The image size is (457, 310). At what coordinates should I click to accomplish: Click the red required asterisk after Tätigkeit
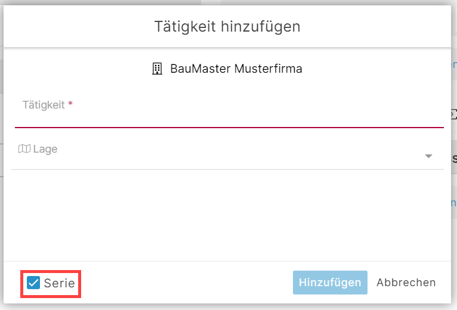click(x=70, y=103)
